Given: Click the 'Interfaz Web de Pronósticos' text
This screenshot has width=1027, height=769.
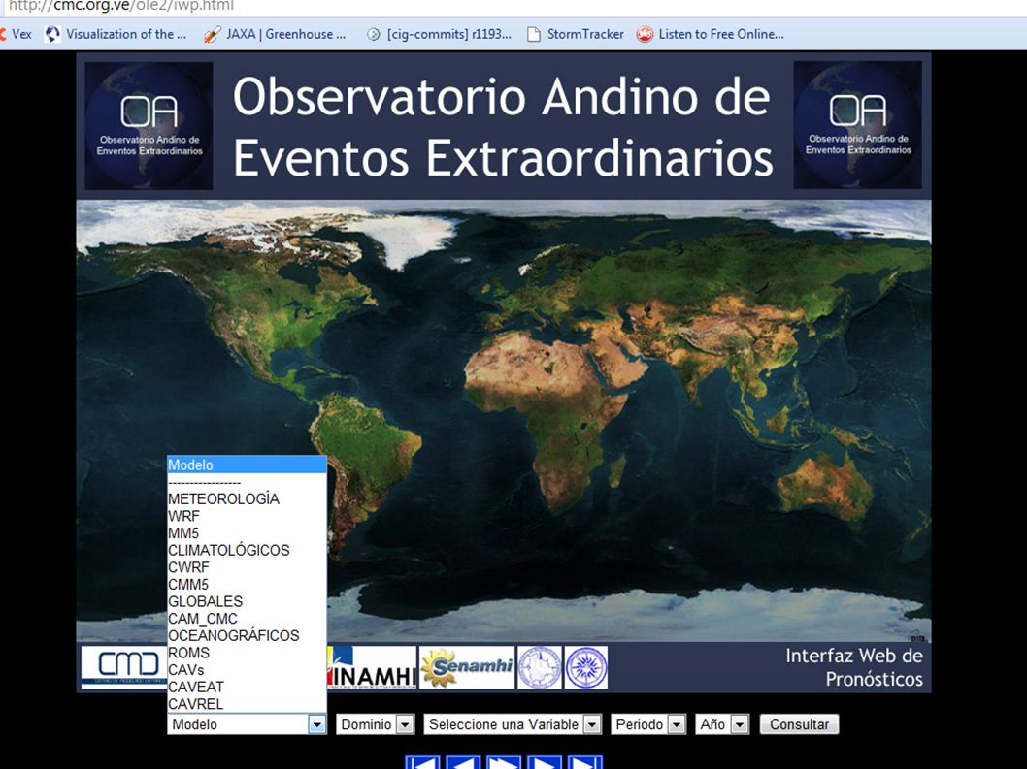Looking at the screenshot, I should pyautogui.click(x=854, y=667).
